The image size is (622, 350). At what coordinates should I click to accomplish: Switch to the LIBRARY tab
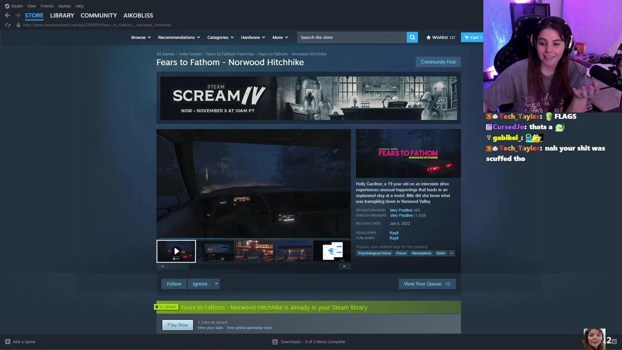tap(62, 16)
